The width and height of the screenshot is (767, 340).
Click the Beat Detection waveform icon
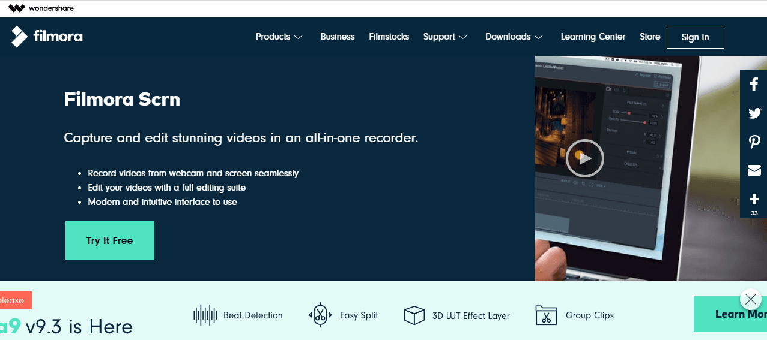click(205, 315)
